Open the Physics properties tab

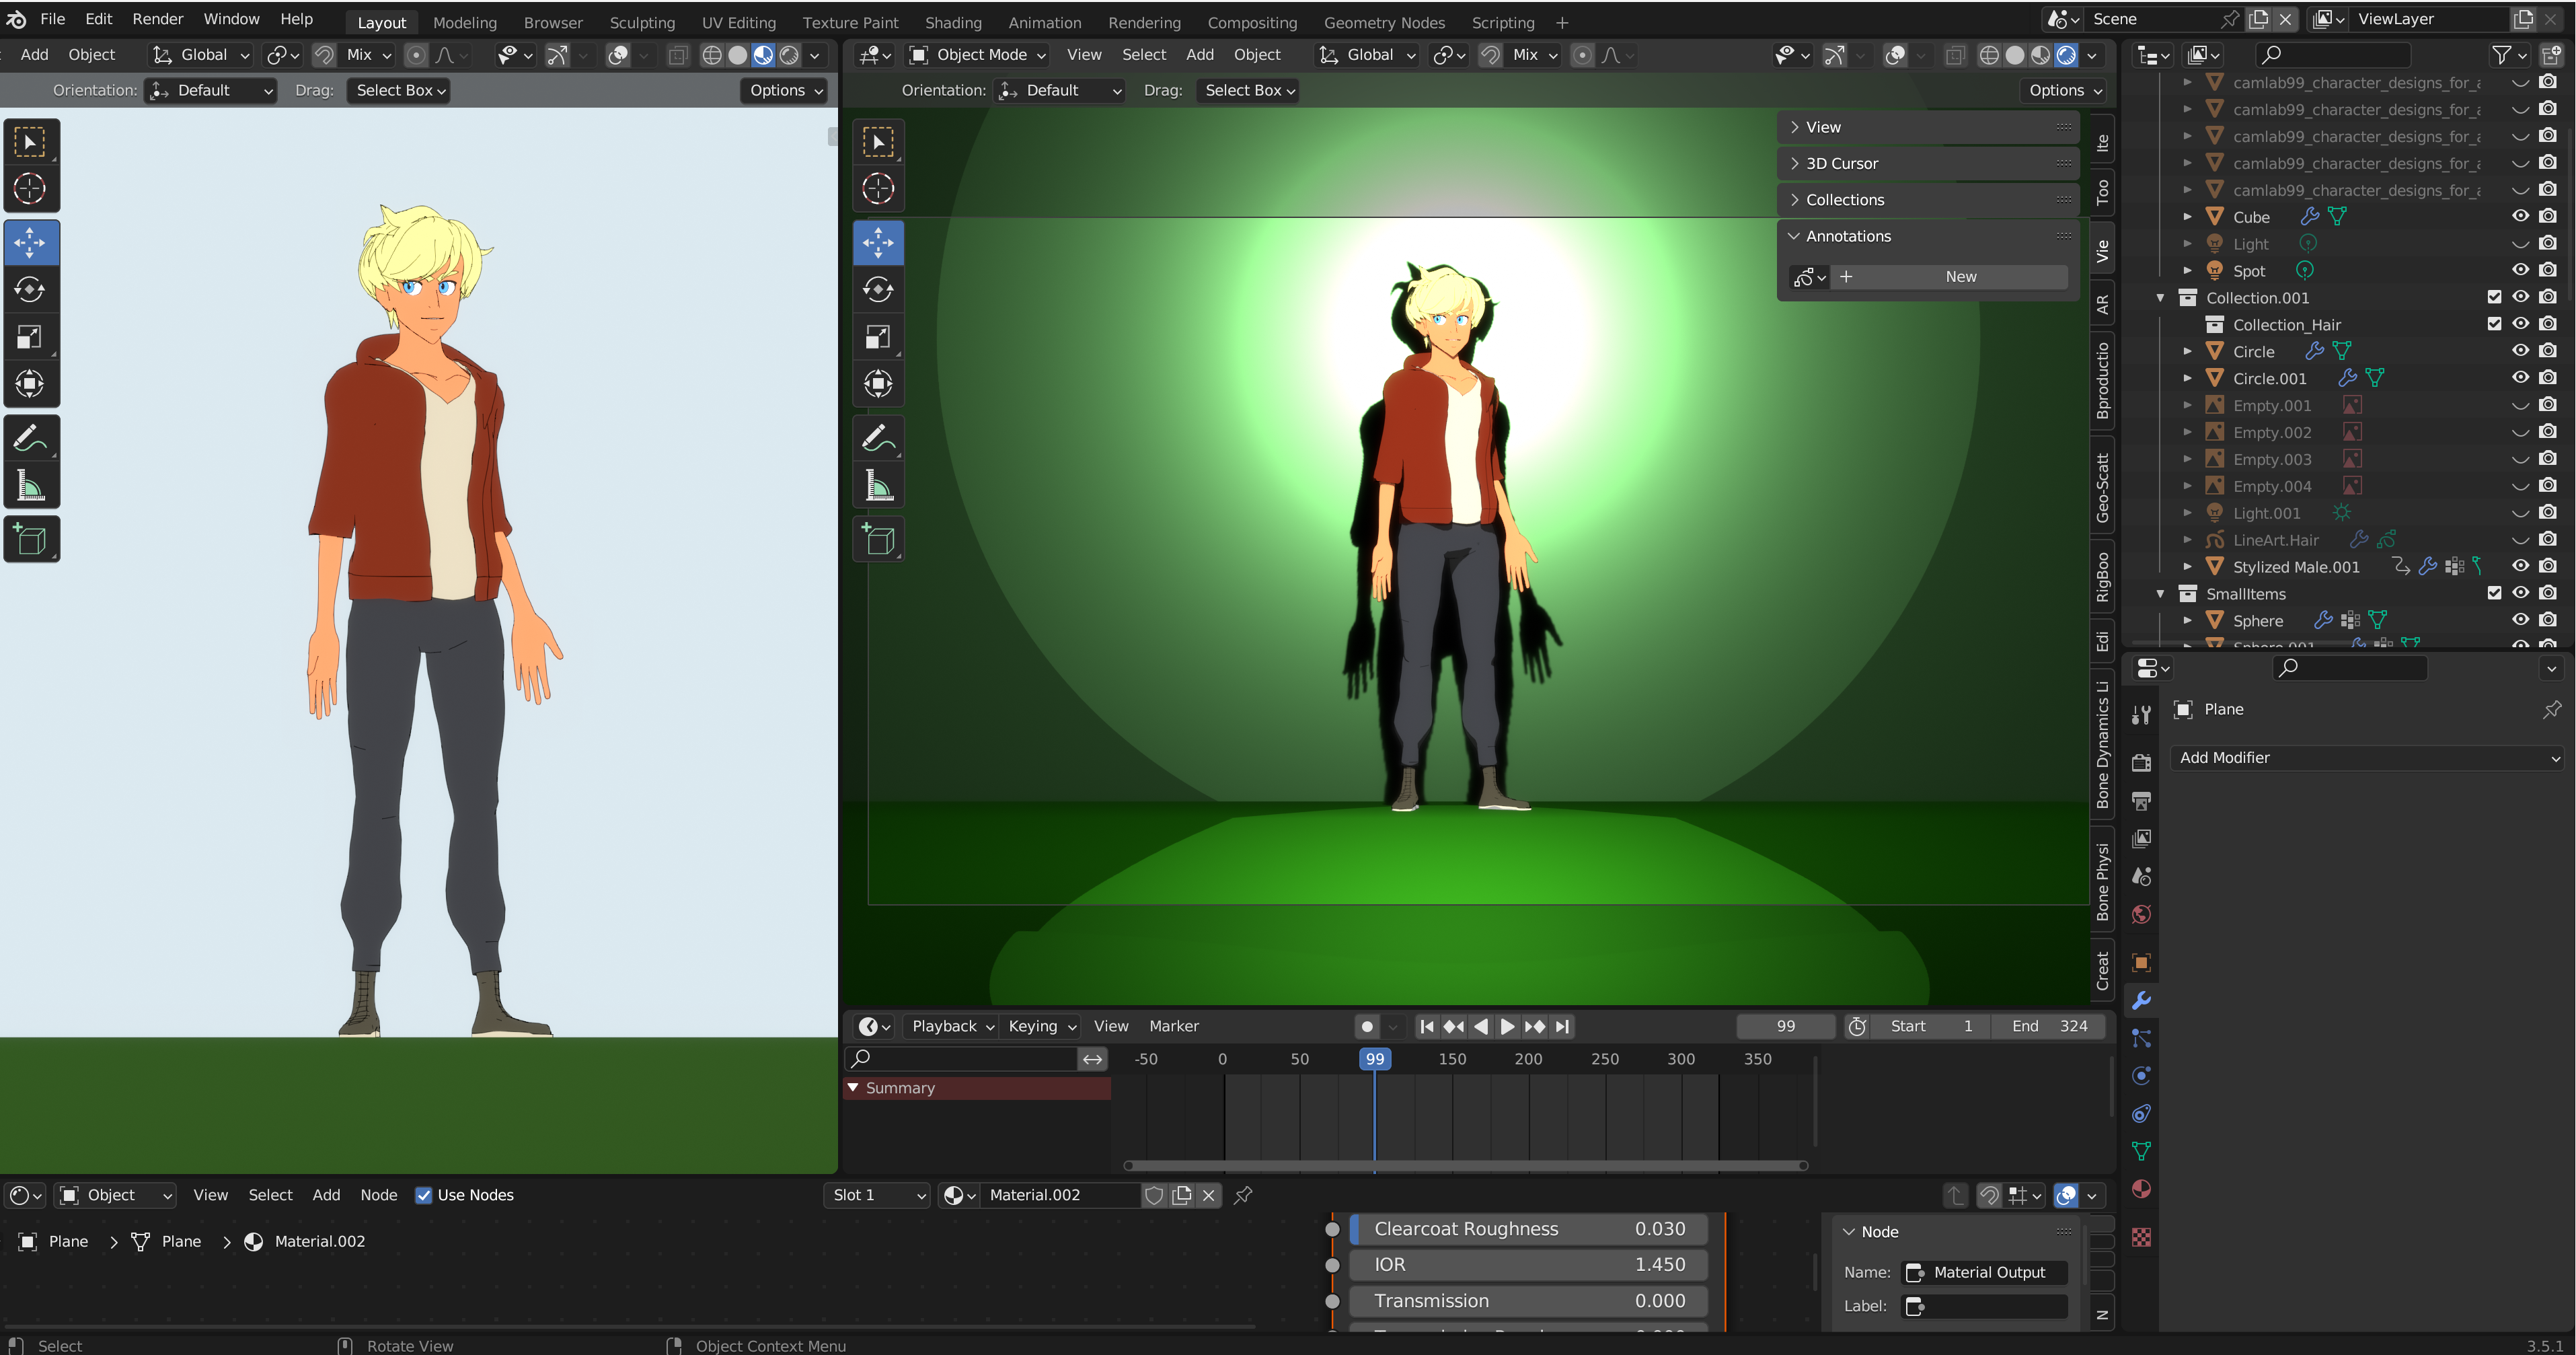pos(2141,1076)
